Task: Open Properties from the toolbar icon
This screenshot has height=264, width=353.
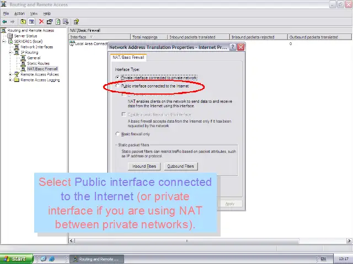Action: (50, 22)
